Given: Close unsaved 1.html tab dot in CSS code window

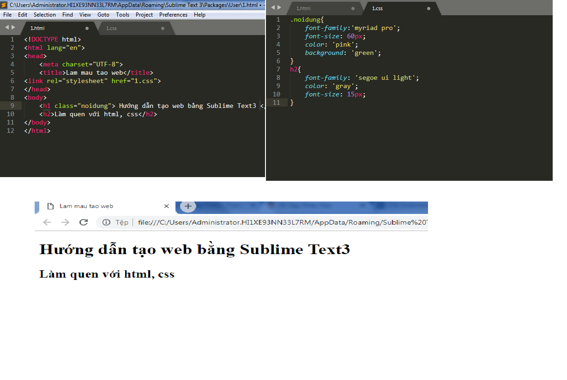Looking at the screenshot, I should [353, 8].
